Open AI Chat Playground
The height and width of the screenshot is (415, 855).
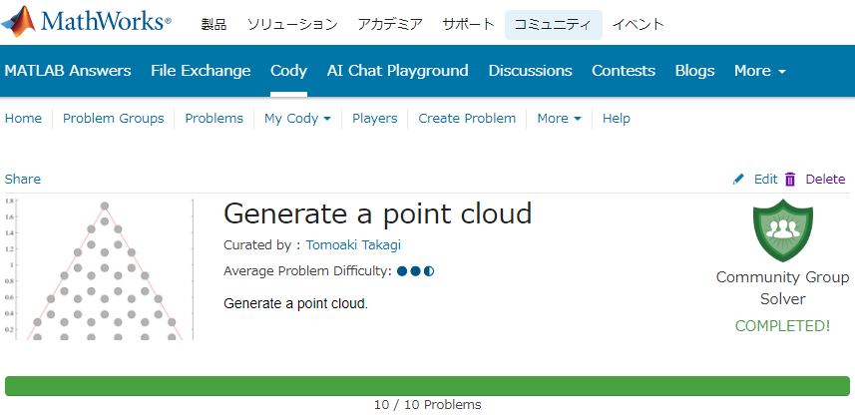[x=397, y=71]
